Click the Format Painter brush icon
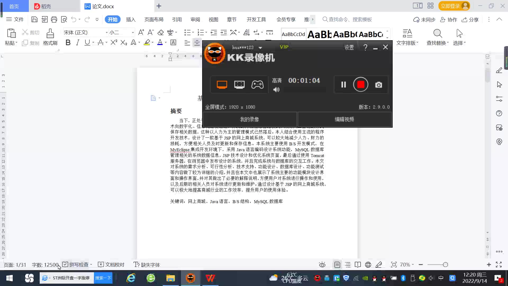The width and height of the screenshot is (508, 286). pos(50,34)
